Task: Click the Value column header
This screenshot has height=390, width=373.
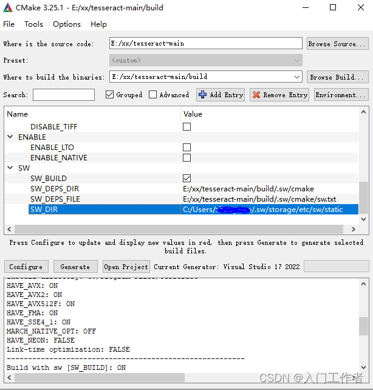Action: click(193, 114)
